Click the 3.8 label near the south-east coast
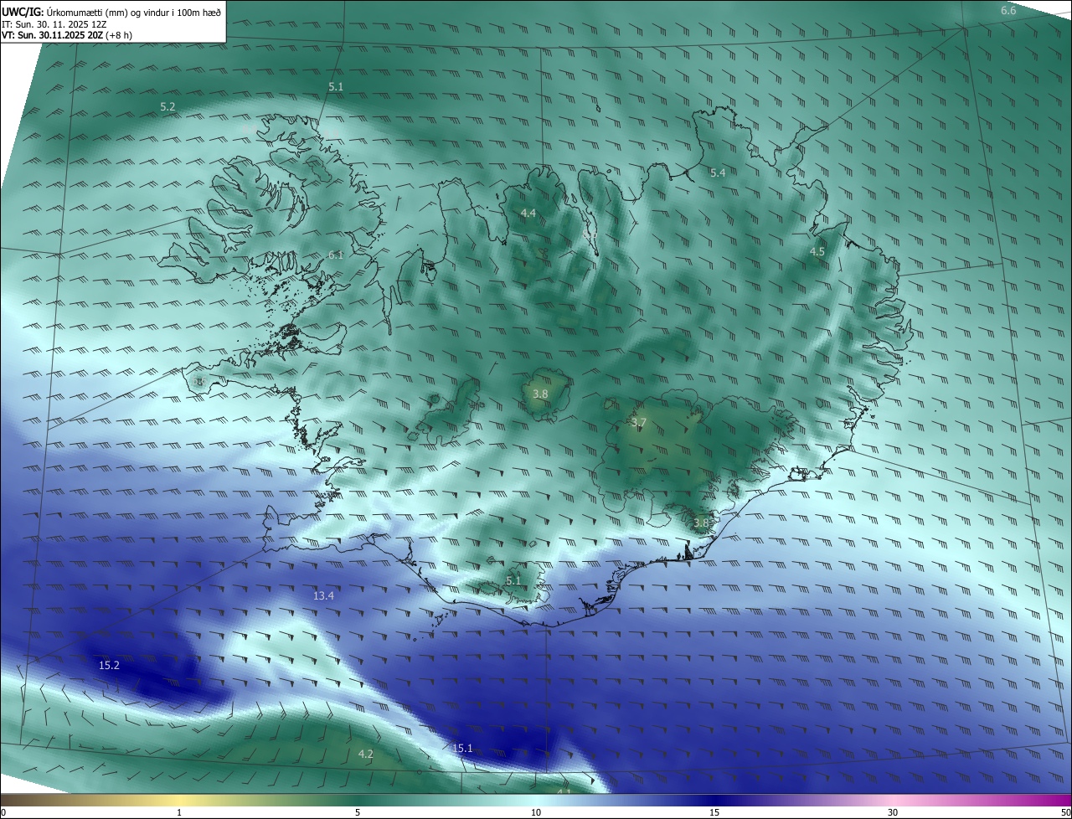This screenshot has height=819, width=1072. pyautogui.click(x=701, y=523)
